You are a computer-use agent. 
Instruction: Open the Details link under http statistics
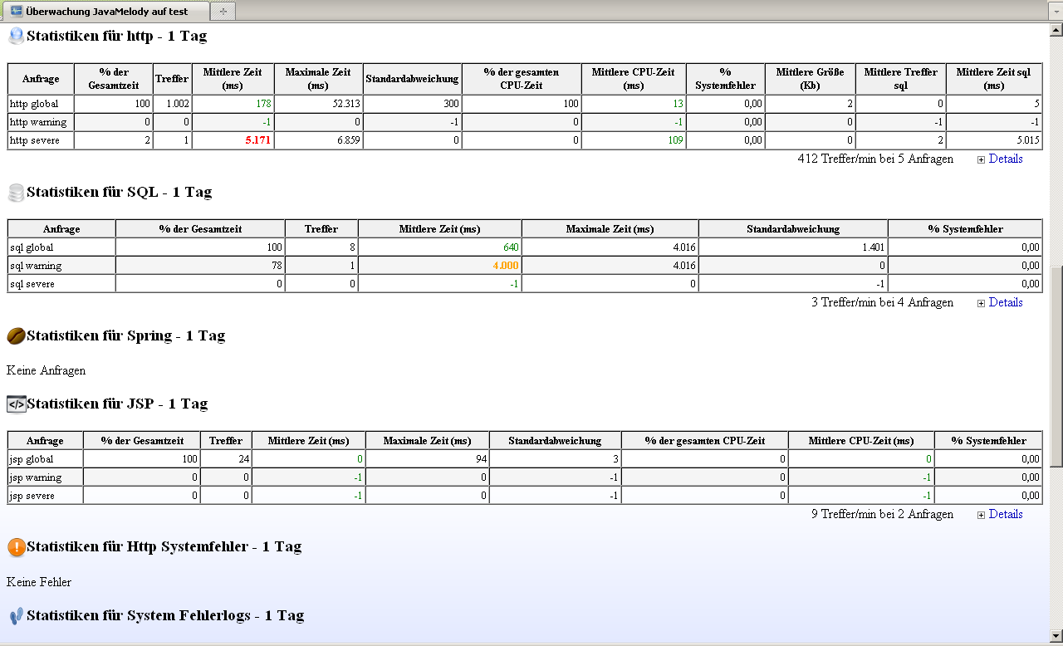[1006, 159]
